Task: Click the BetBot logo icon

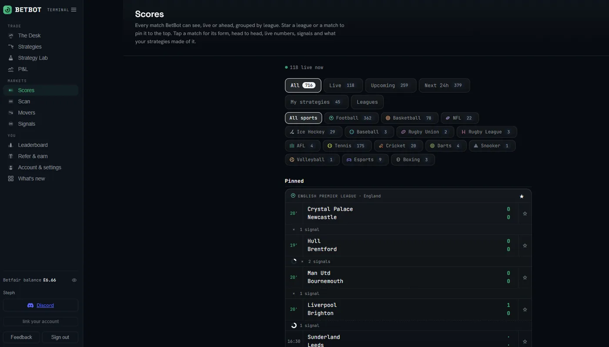Action: [x=7, y=10]
